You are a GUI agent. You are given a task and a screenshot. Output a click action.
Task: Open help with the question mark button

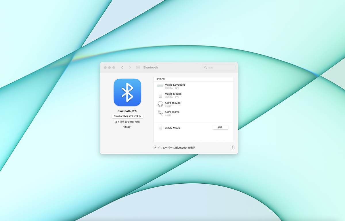pyautogui.click(x=232, y=148)
